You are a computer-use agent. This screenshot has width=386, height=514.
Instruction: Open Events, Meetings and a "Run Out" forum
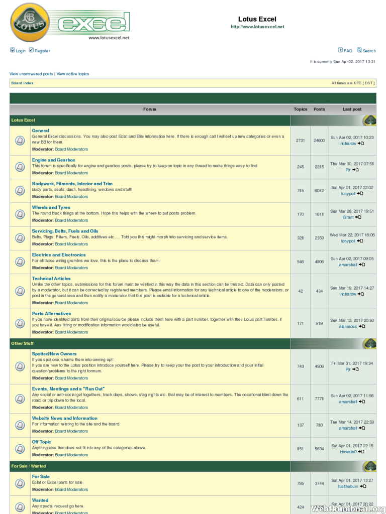[68, 389]
